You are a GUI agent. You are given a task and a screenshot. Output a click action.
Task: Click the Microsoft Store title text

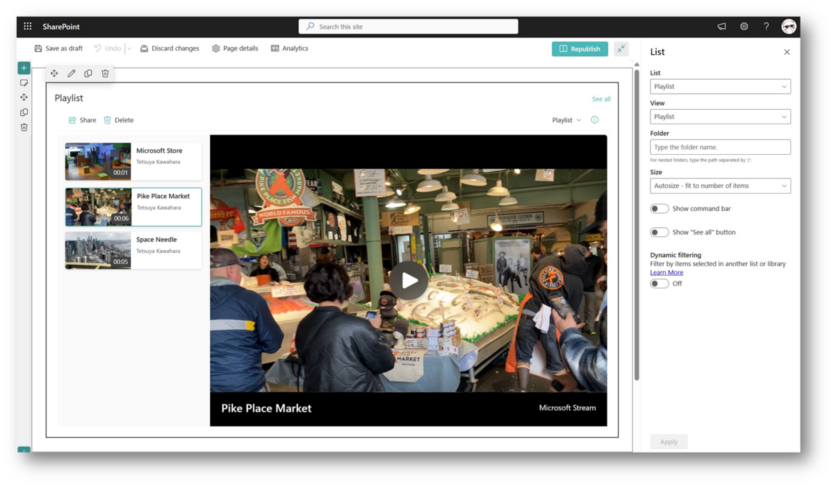159,151
